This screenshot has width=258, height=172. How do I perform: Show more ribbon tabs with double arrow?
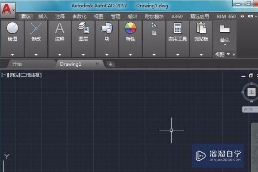click(242, 16)
